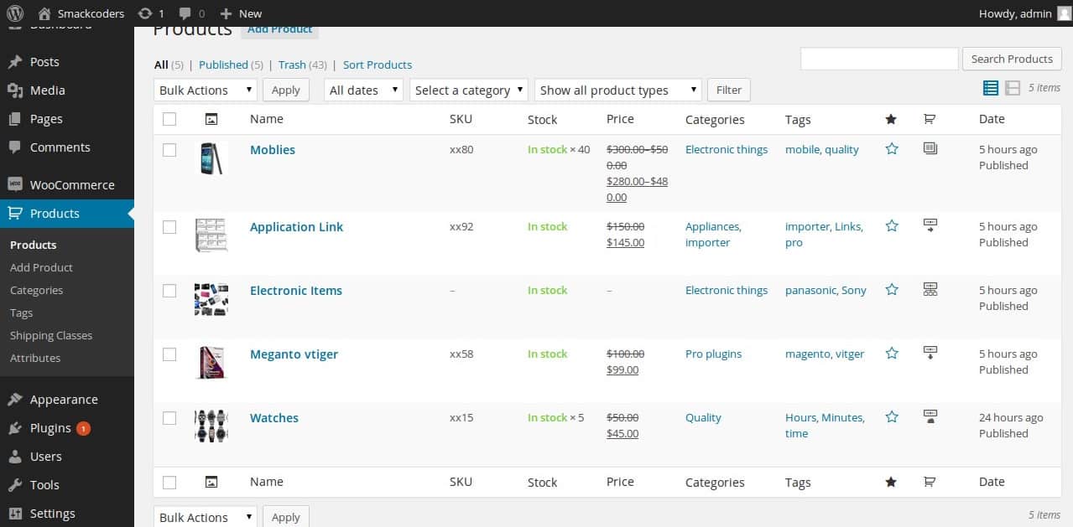Open the Select a category dropdown

[x=468, y=90]
